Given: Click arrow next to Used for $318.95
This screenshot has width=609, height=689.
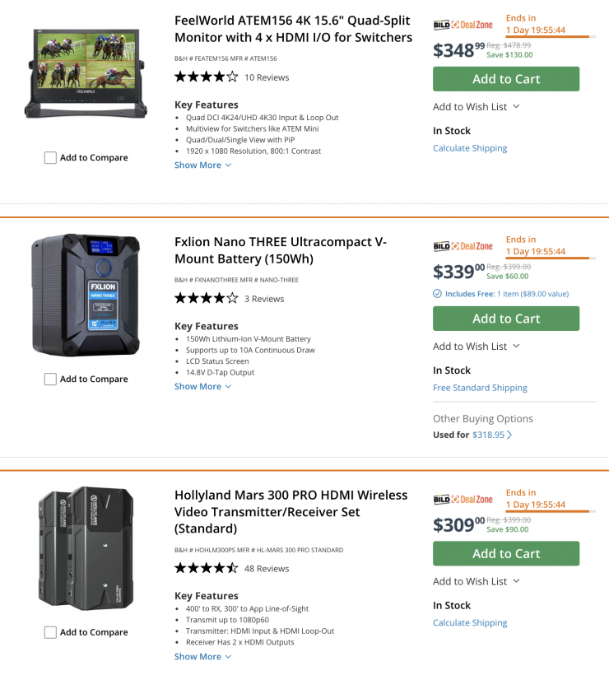Looking at the screenshot, I should pos(509,435).
